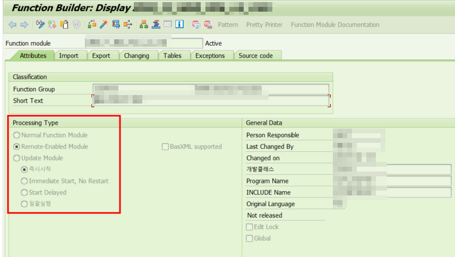
Task: Click the Program Name value field
Action: 392,181
